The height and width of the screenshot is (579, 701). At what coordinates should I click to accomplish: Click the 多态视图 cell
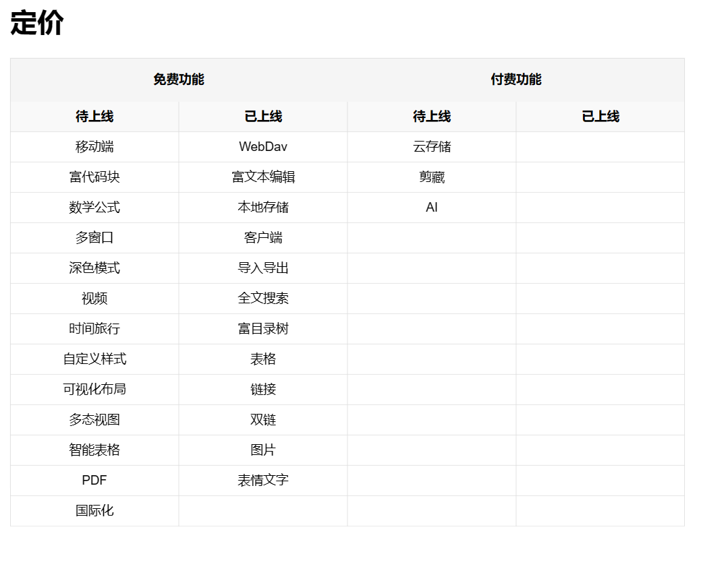[94, 420]
